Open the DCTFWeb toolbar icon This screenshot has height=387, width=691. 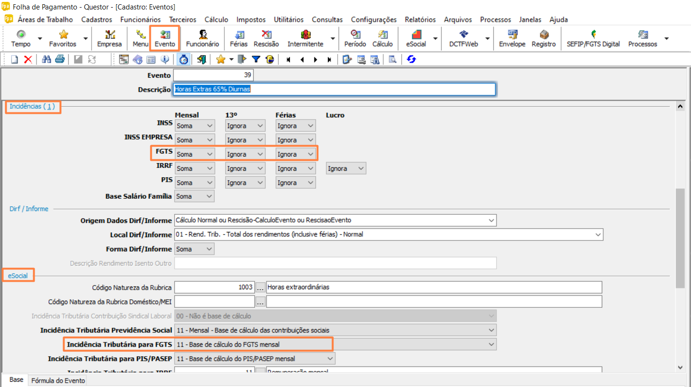click(463, 38)
